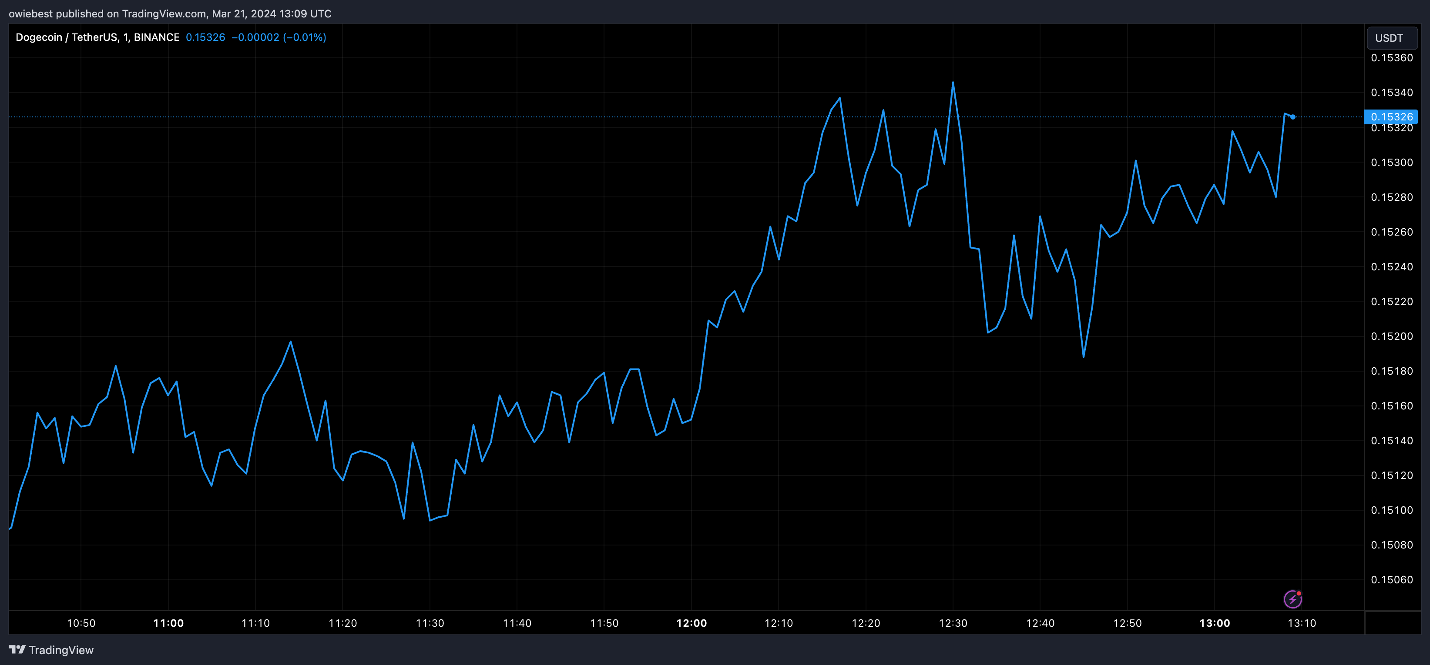Click the 0.15200 price scale label
Image resolution: width=1430 pixels, height=665 pixels.
(x=1391, y=336)
